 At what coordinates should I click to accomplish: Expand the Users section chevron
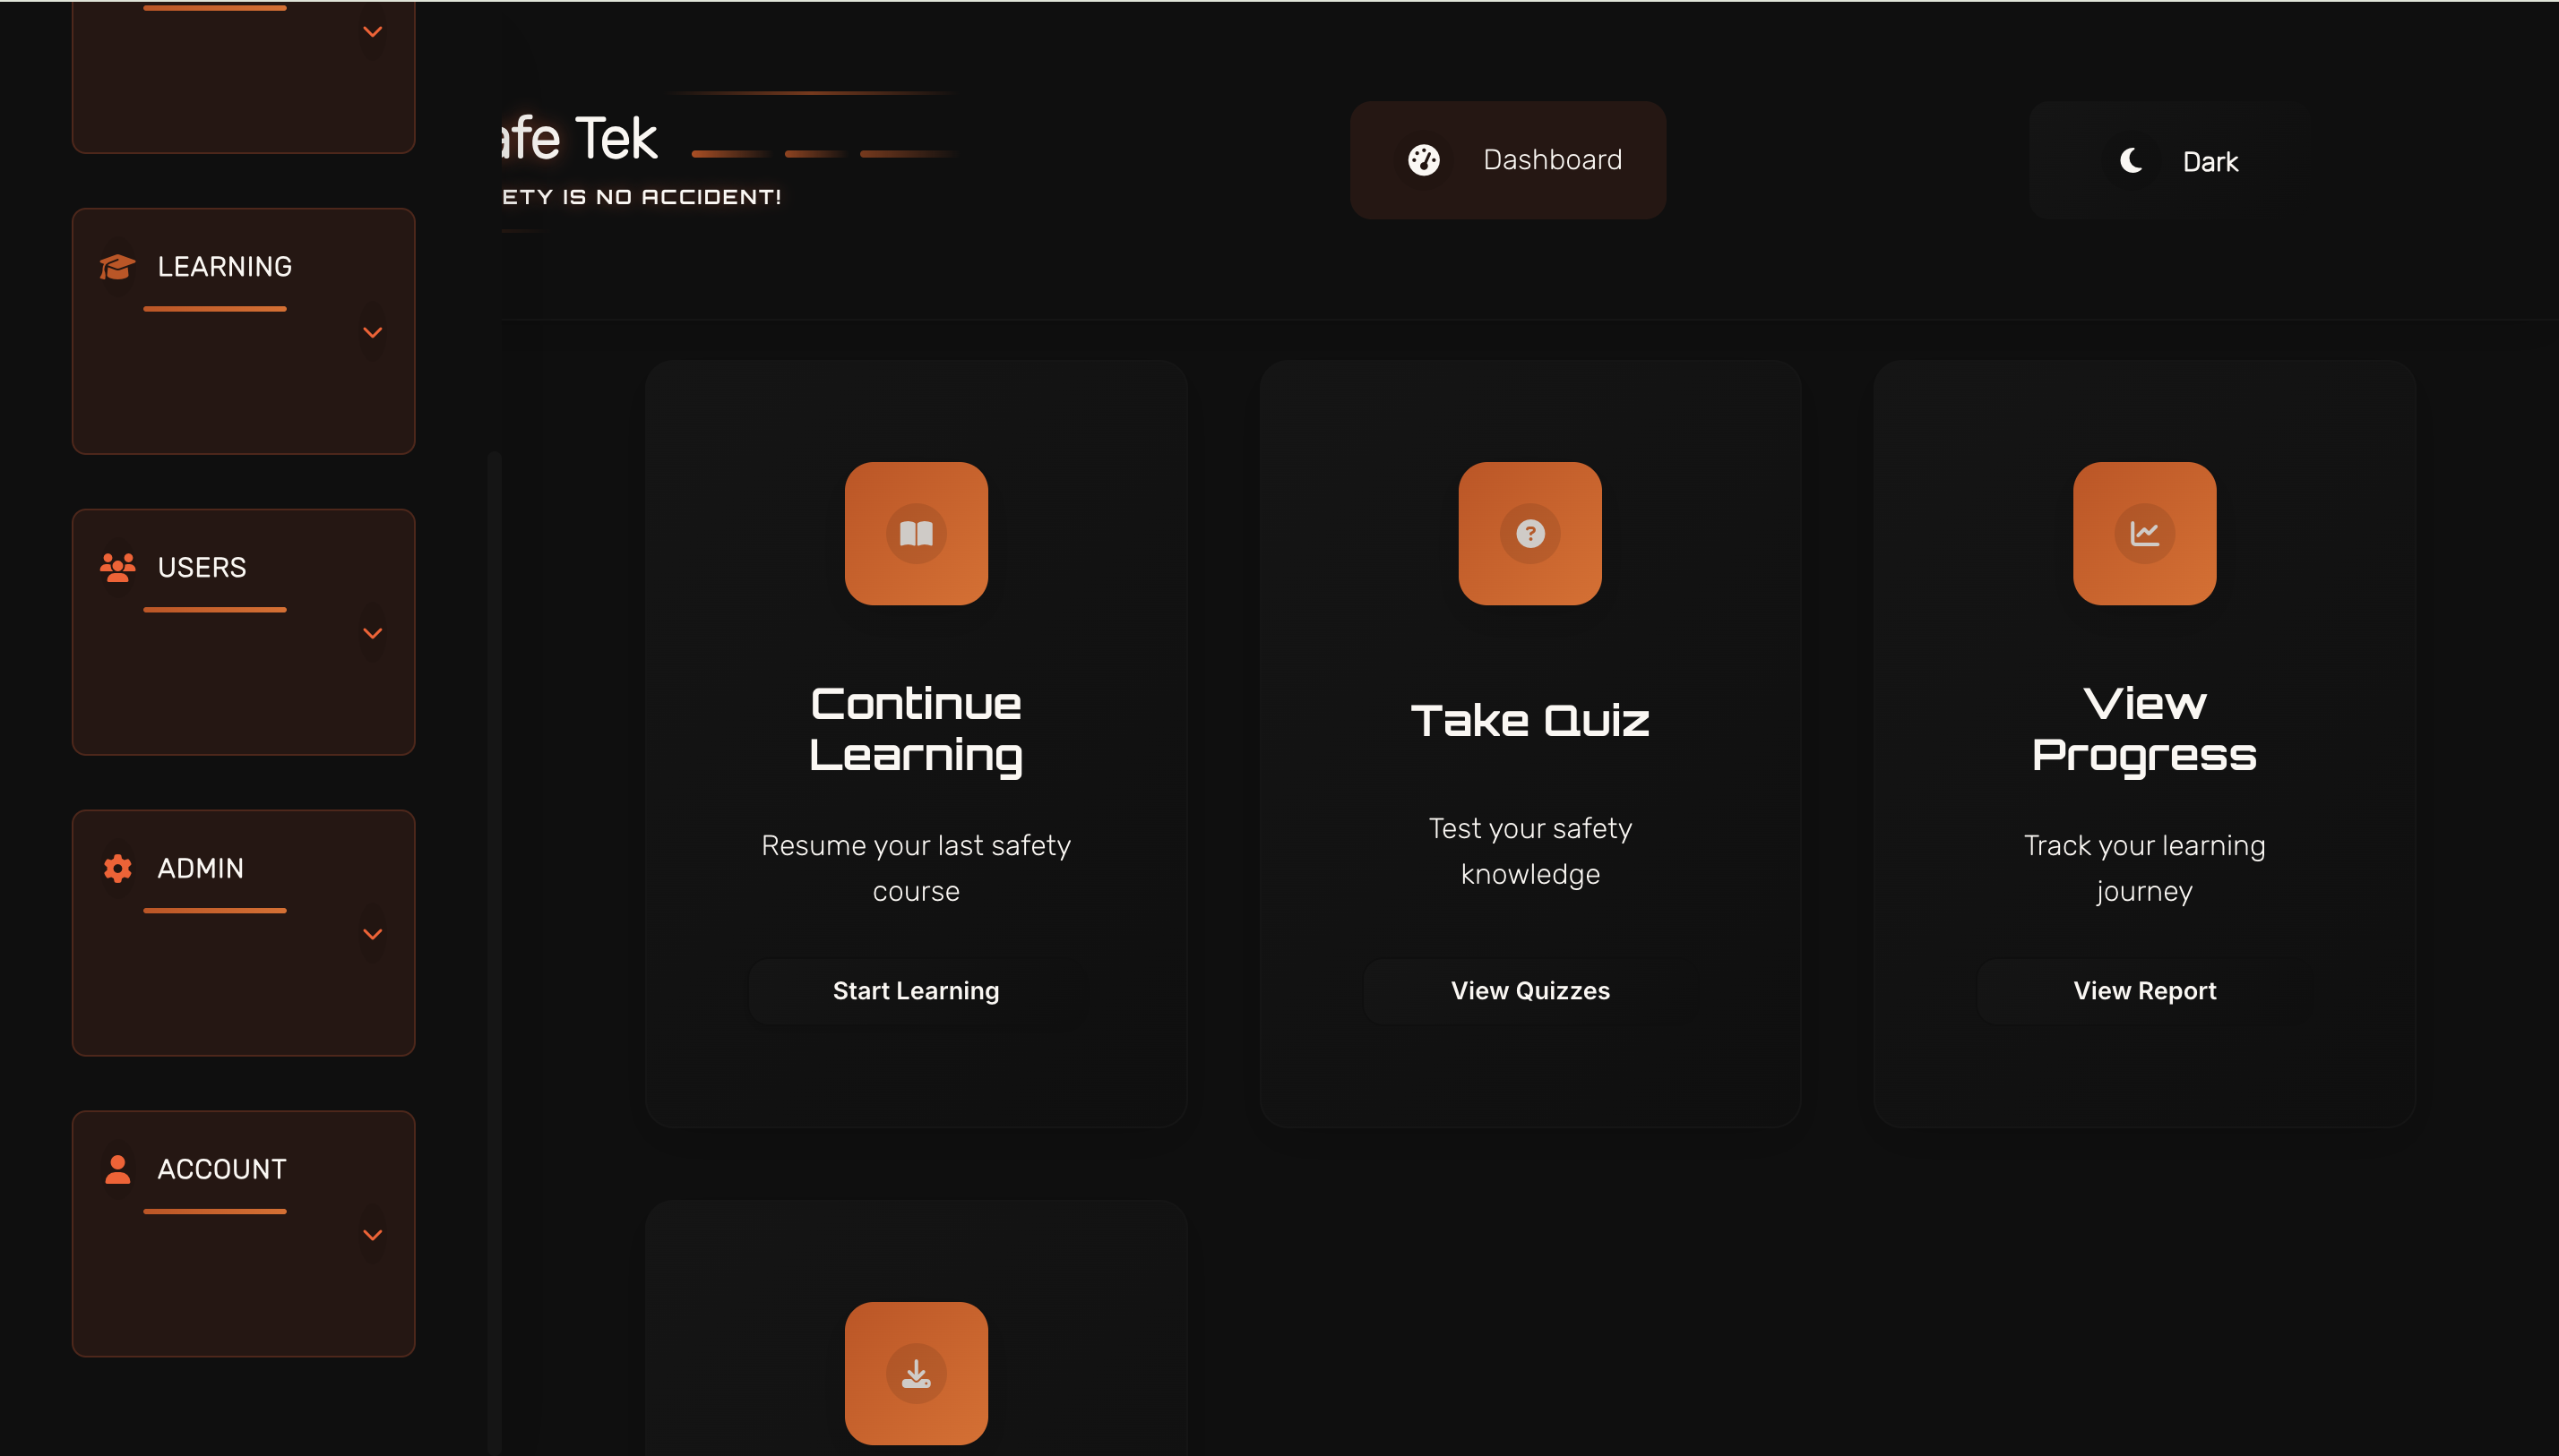click(373, 633)
